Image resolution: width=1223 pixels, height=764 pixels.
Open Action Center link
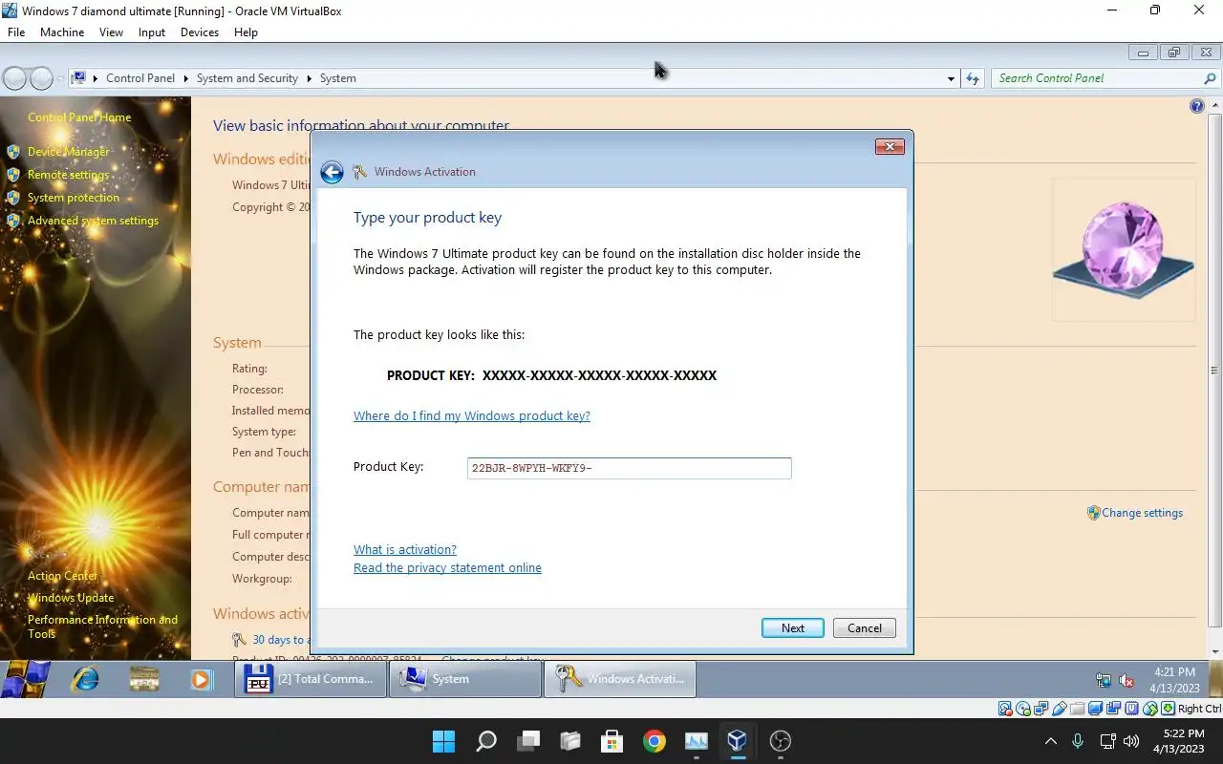pos(63,576)
